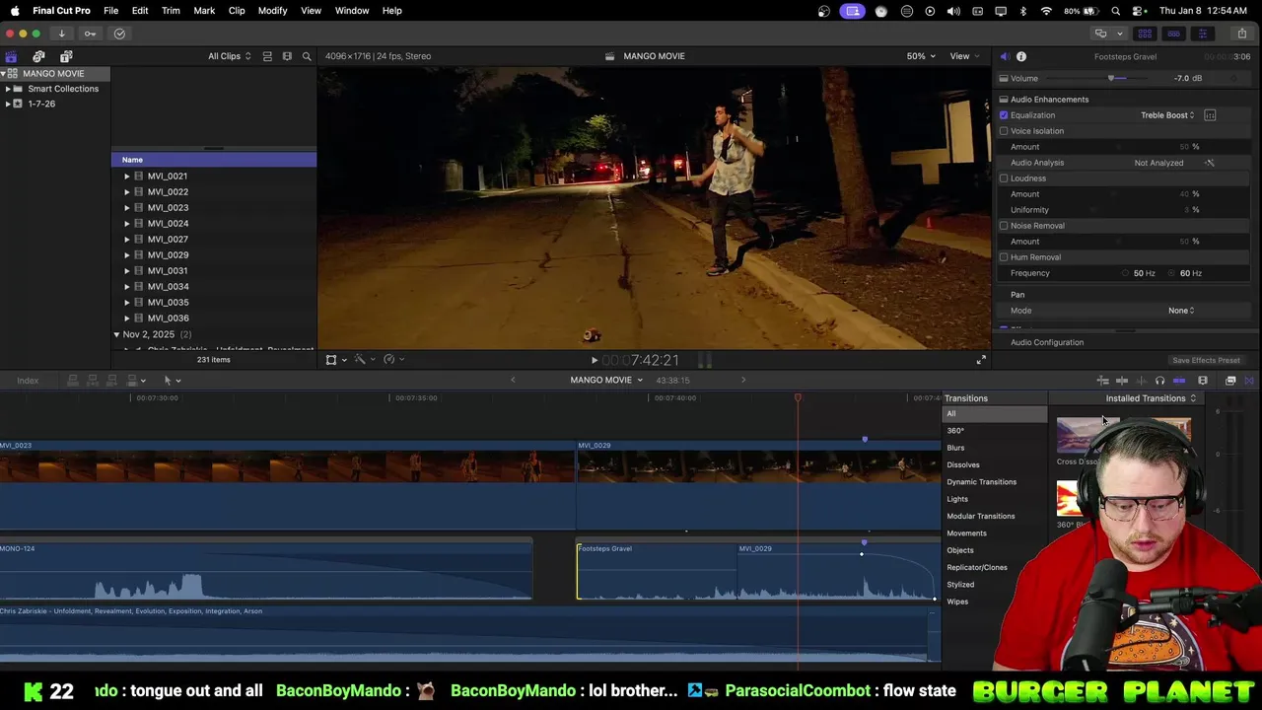Open the info inspector icon
Screen dimensions: 1262x710
coord(1021,56)
